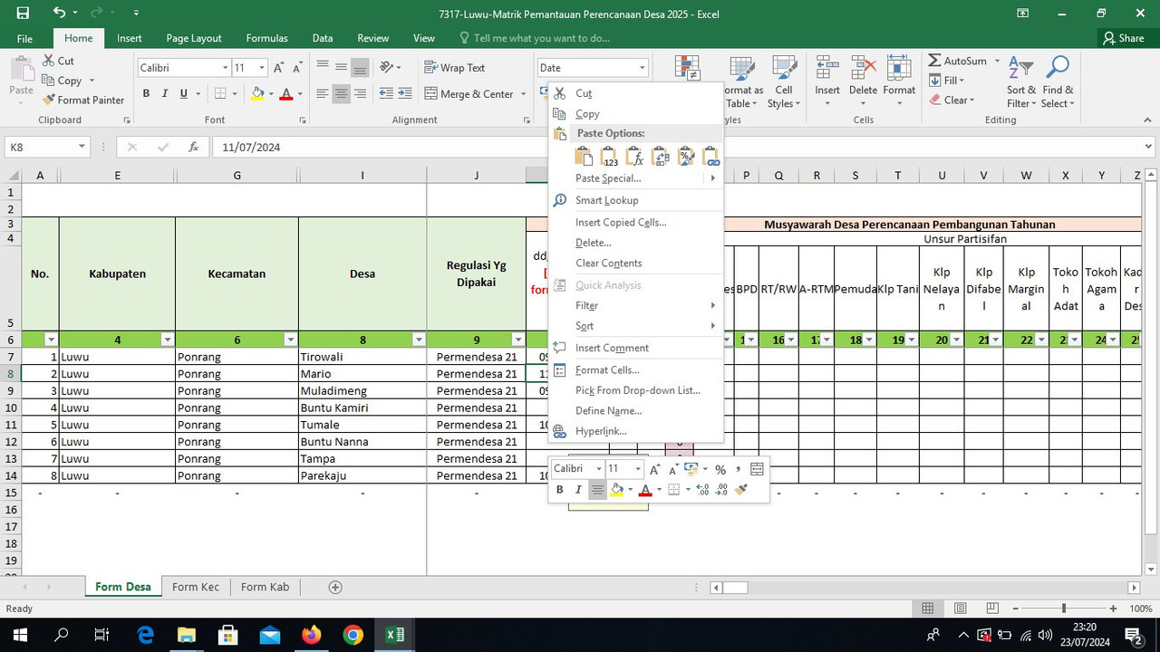Toggle Italic in the mini toolbar

(x=578, y=490)
